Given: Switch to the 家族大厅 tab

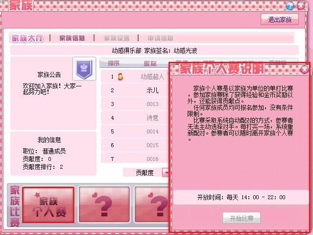Looking at the screenshot, I should 27,38.
